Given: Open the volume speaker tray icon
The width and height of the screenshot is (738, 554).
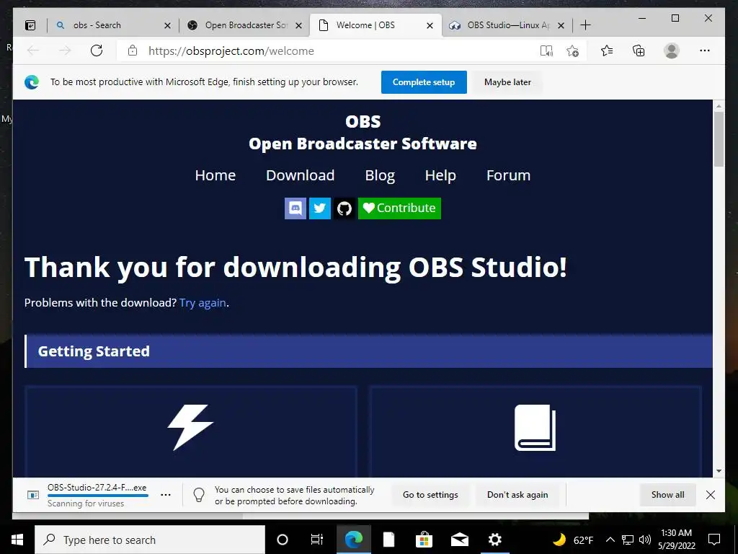Looking at the screenshot, I should point(645,540).
